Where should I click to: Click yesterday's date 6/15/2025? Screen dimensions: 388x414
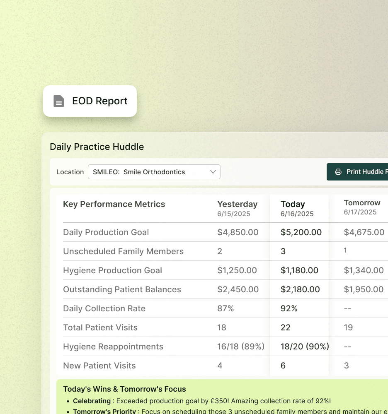click(x=234, y=214)
